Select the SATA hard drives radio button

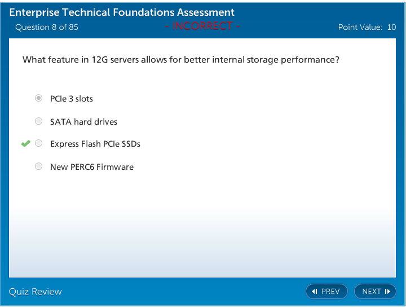pyautogui.click(x=38, y=121)
